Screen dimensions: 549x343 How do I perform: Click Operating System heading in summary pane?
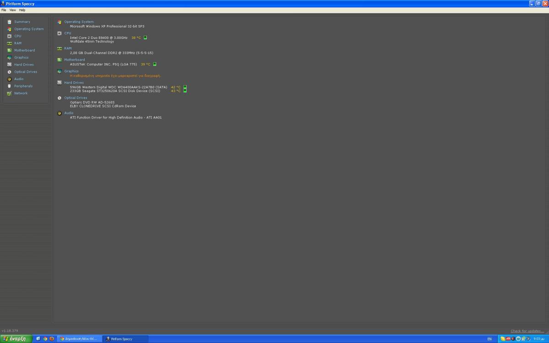pyautogui.click(x=79, y=21)
